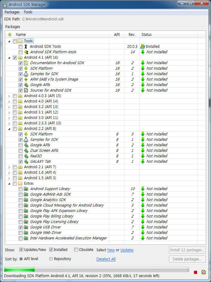
Task: Click the Android SDK Manager title bar icon
Action: 5,4
